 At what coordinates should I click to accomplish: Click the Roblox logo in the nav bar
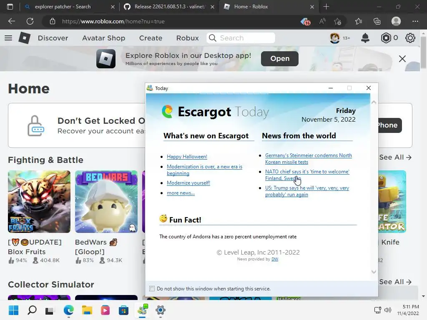click(24, 38)
